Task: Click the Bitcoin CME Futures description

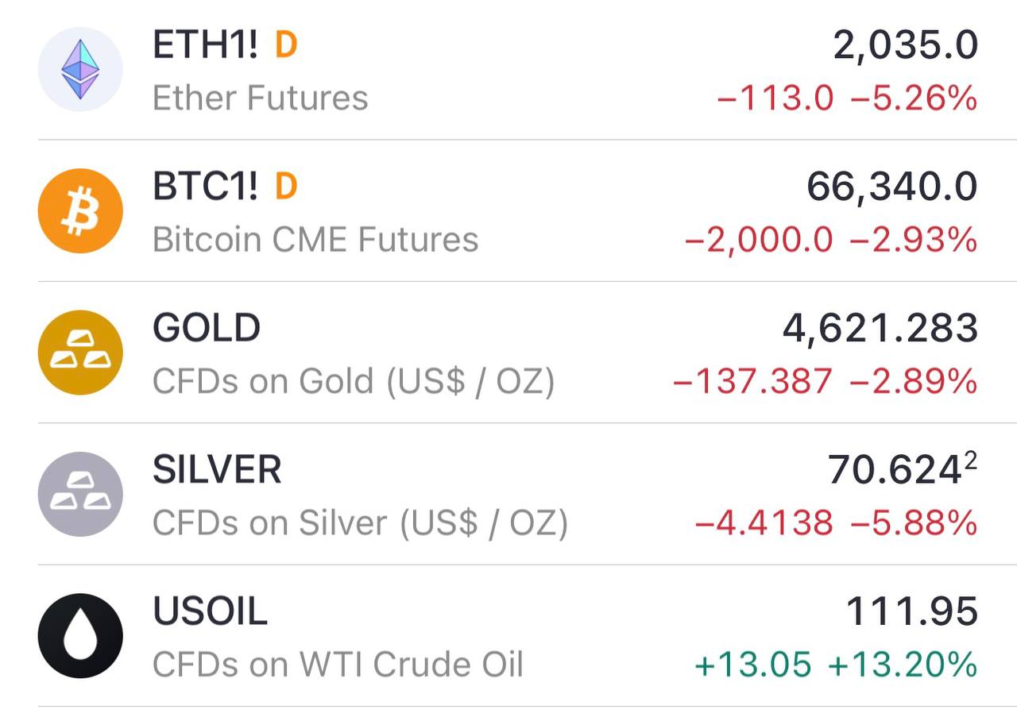Action: (x=315, y=240)
